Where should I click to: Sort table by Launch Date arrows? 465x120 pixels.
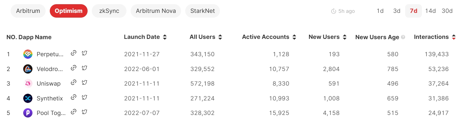(165, 37)
